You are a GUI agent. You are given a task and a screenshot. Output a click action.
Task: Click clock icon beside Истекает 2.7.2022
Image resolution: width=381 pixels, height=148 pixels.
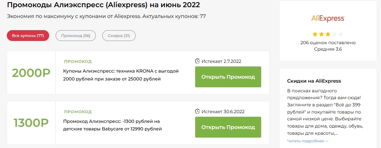(x=197, y=61)
